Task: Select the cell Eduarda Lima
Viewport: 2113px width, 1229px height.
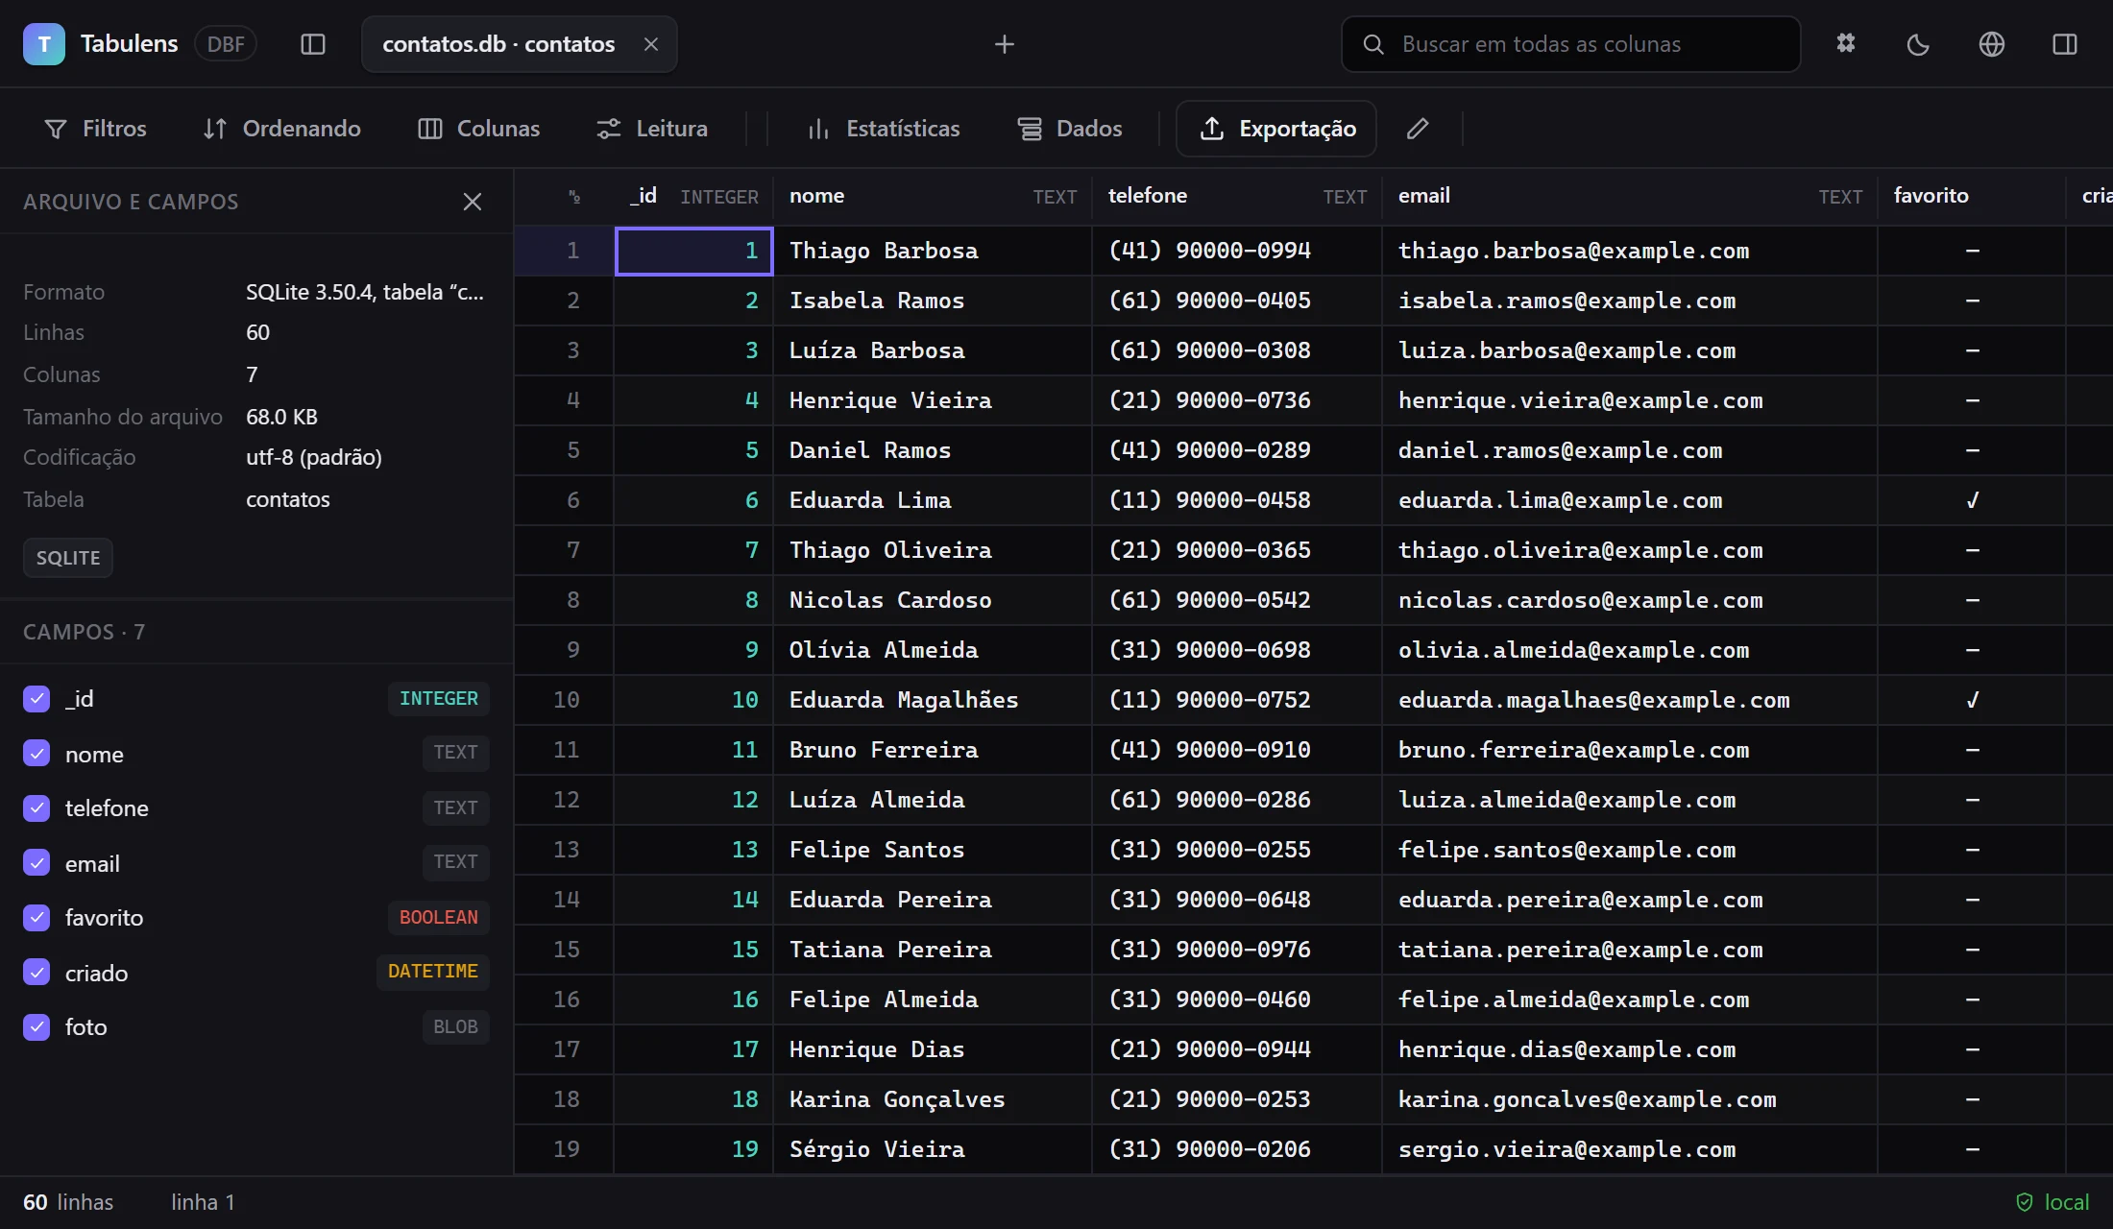Action: (933, 500)
